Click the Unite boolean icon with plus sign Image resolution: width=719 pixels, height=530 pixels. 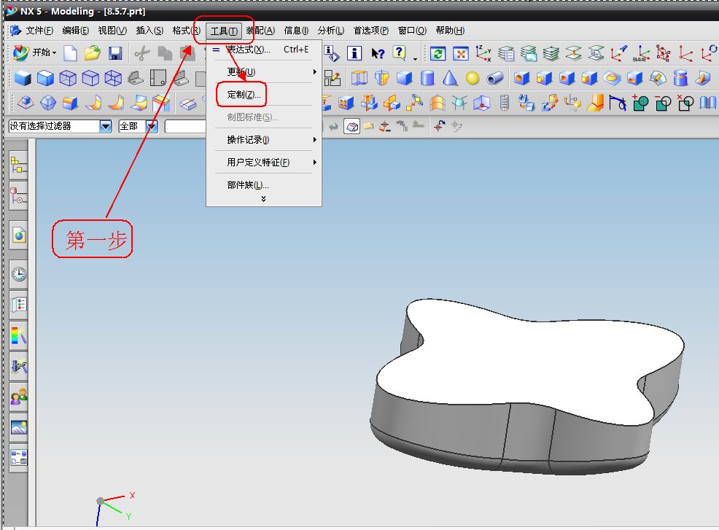tap(640, 104)
